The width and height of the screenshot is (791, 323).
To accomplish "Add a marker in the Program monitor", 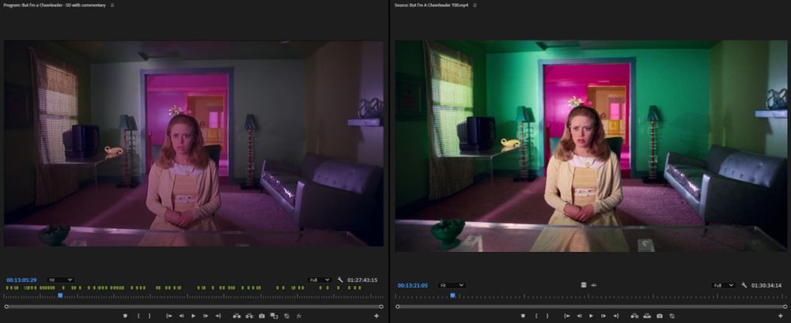I will 126,316.
